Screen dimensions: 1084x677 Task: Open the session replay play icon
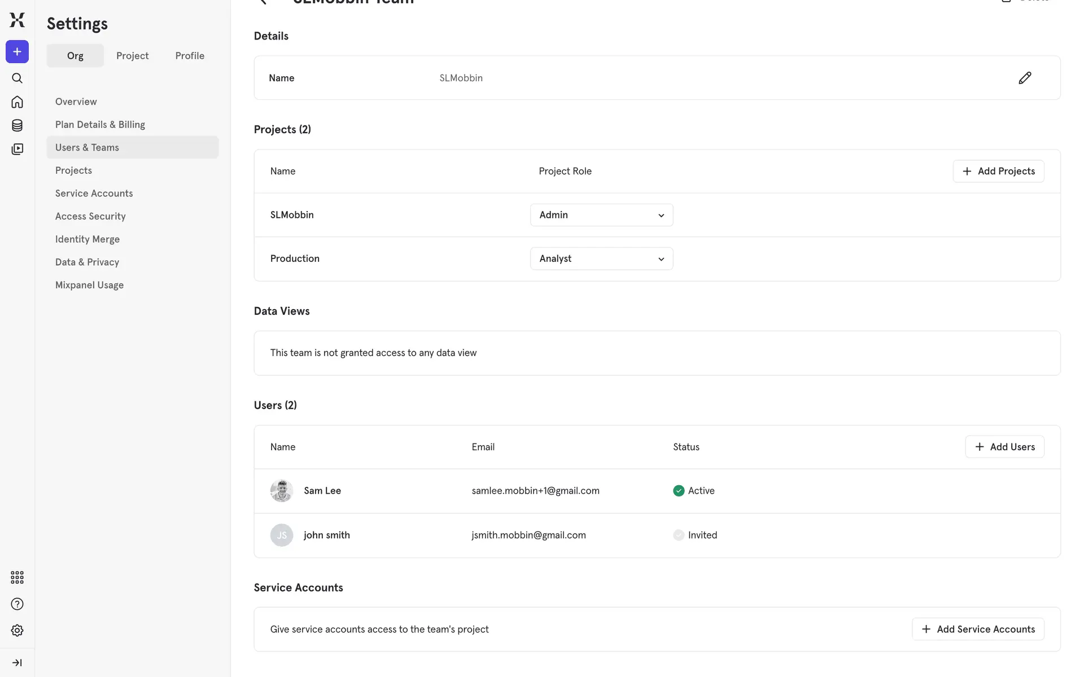[x=17, y=149]
